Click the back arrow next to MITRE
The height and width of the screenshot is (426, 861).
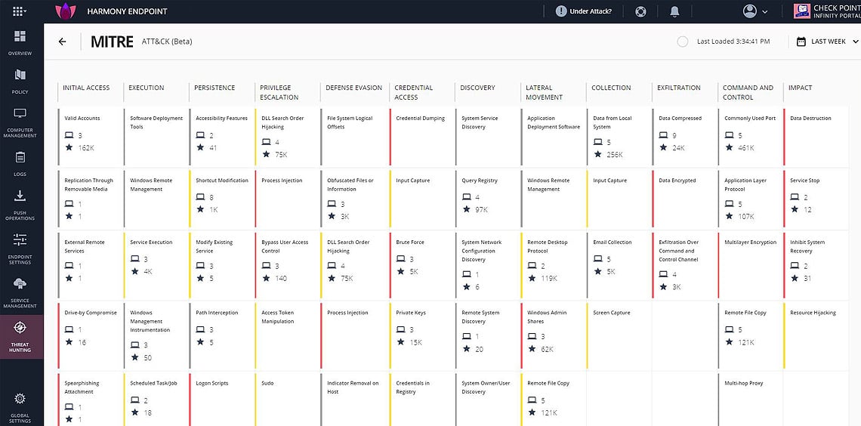(62, 42)
